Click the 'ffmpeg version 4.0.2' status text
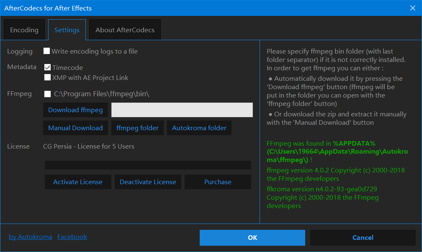 (336, 174)
